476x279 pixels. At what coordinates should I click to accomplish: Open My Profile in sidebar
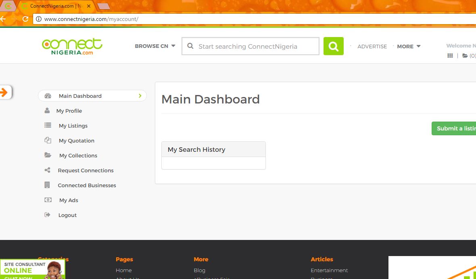(69, 111)
